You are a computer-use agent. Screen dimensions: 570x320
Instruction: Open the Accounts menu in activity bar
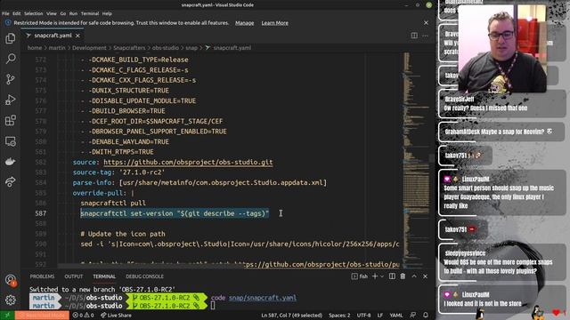tap(10, 280)
